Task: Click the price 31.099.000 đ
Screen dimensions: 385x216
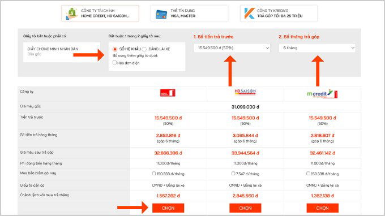Action: 245,107
